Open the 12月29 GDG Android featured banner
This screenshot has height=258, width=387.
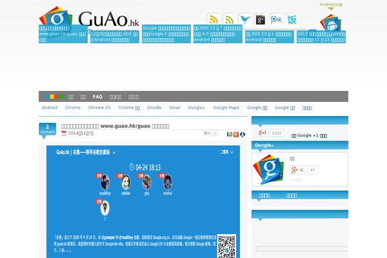(115, 37)
